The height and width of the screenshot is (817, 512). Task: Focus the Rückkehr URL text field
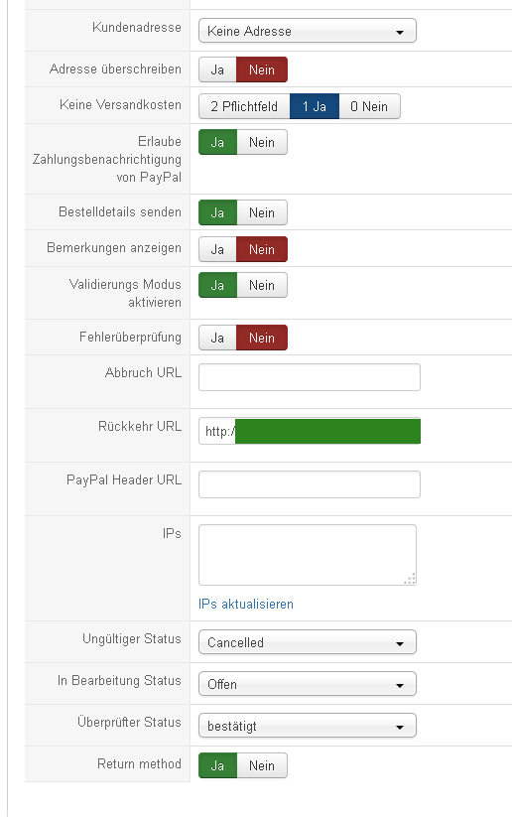310,431
